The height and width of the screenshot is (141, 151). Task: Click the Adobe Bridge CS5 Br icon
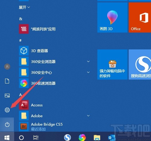coord(24,126)
